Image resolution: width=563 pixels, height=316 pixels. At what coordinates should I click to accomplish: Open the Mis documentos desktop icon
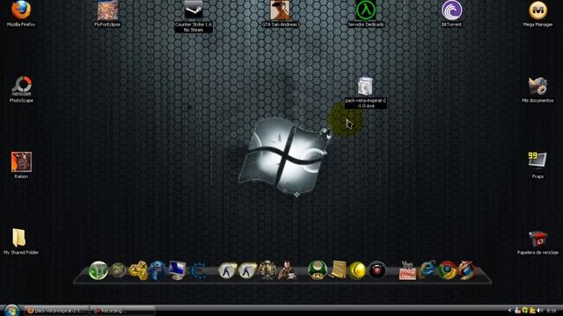point(537,86)
